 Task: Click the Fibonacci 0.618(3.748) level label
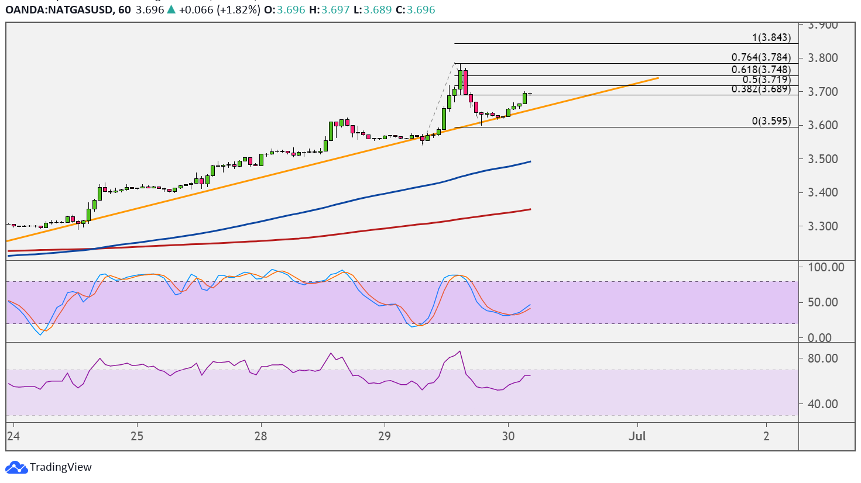tap(761, 70)
